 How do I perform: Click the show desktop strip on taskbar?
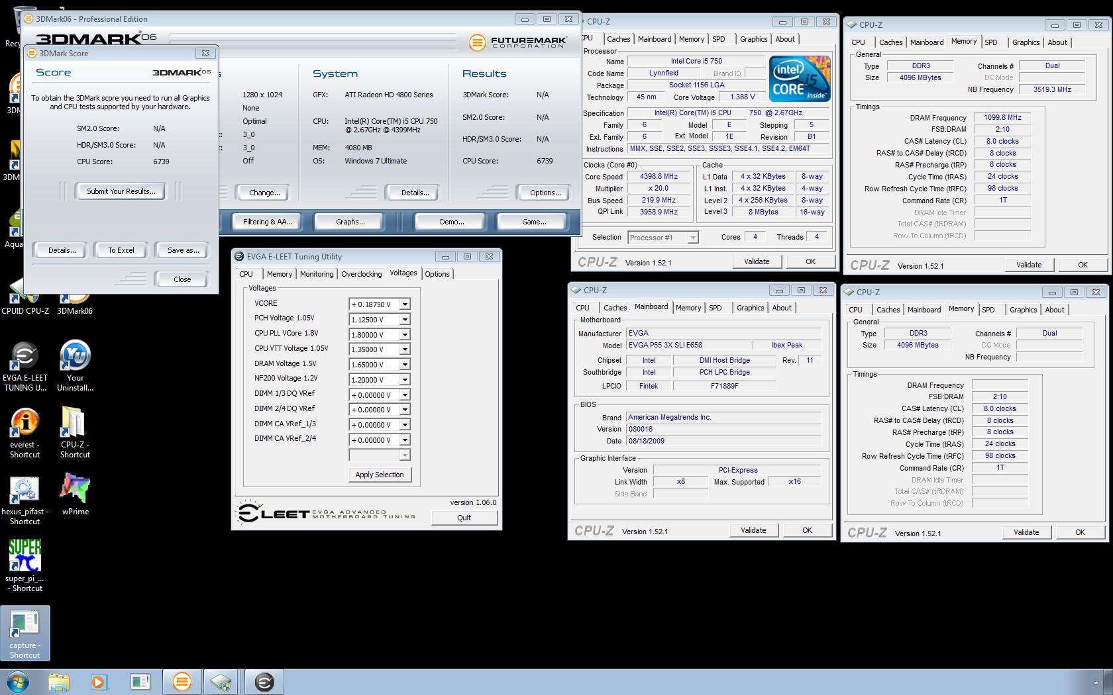coord(1108,682)
